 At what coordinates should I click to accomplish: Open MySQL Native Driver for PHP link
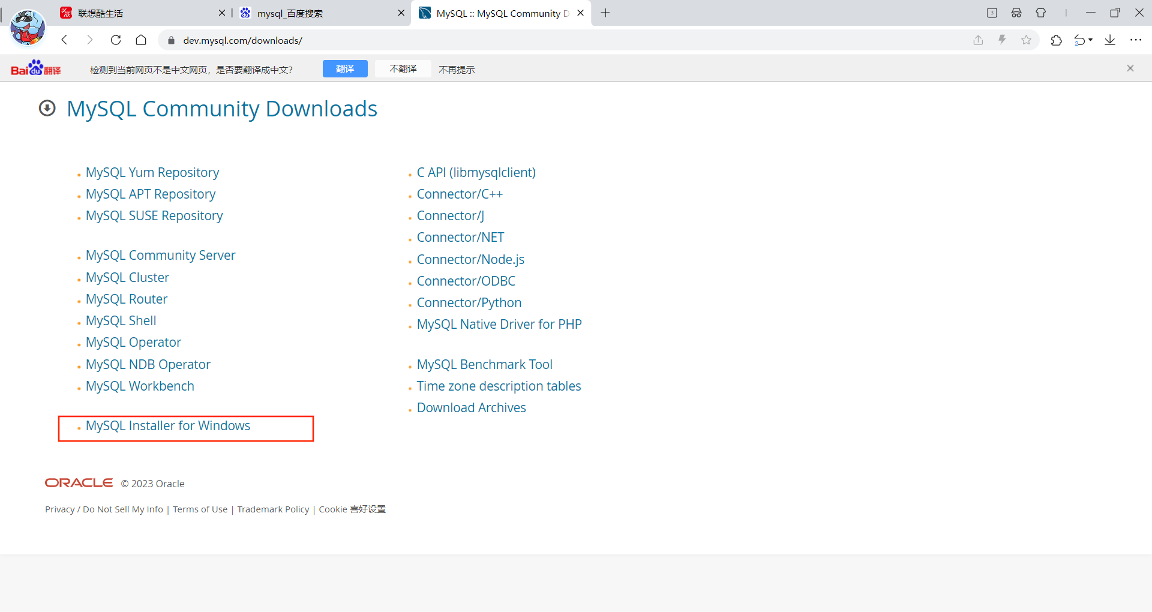click(x=499, y=324)
